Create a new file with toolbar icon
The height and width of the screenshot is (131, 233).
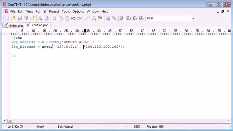7,18
